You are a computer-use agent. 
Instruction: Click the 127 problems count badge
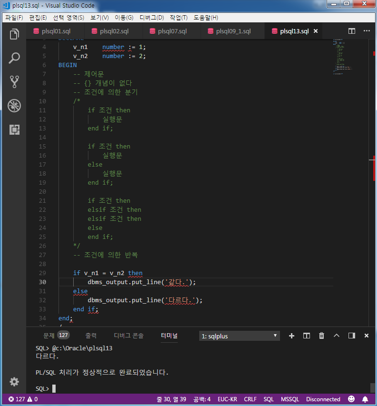(x=63, y=335)
